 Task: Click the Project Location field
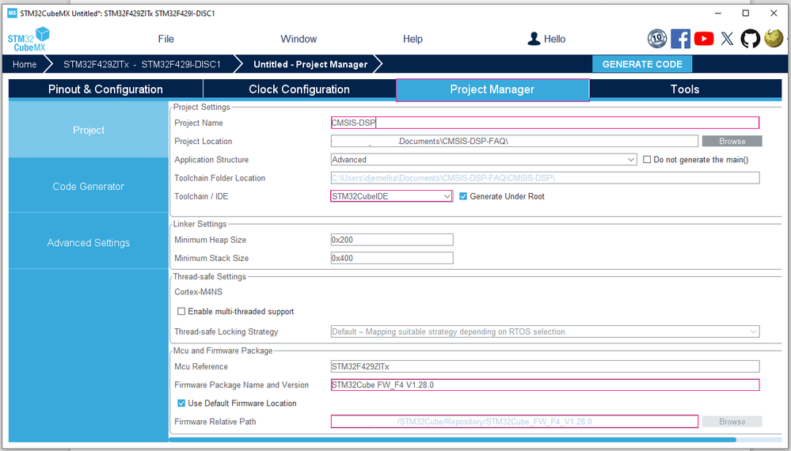coord(515,141)
